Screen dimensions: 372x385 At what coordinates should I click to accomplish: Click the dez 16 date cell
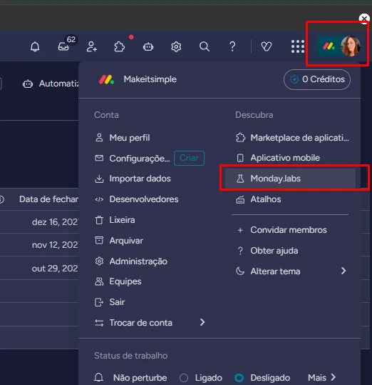(55, 222)
